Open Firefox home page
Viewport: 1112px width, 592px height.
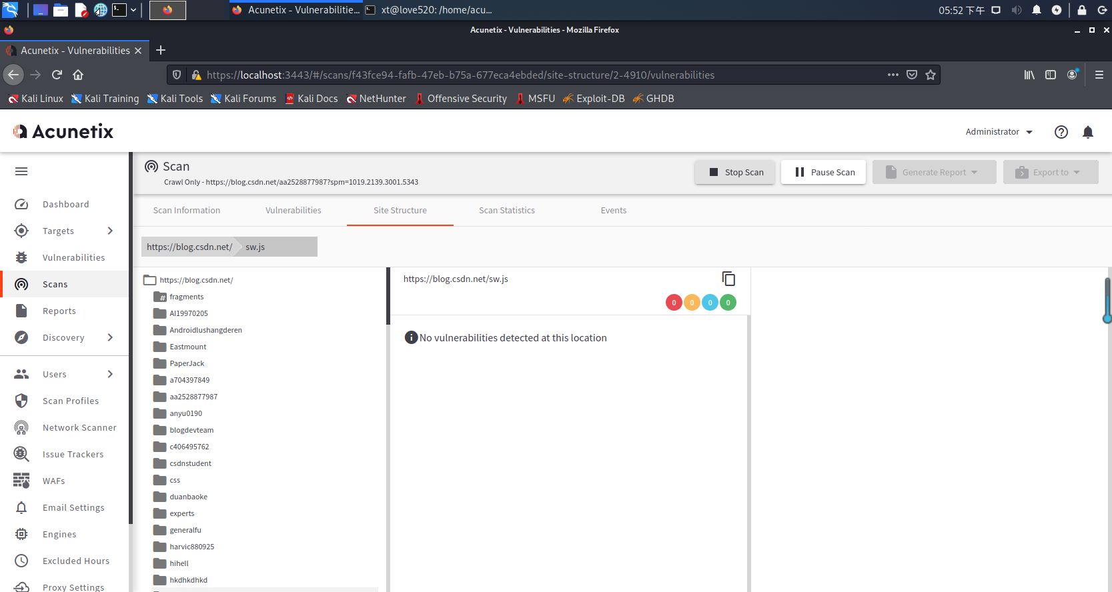point(78,75)
